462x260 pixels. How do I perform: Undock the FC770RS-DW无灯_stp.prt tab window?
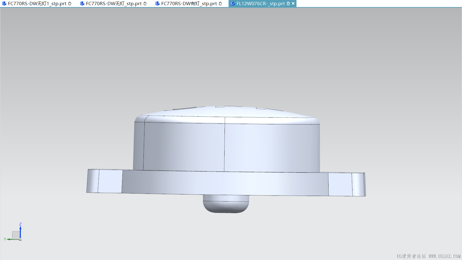pos(145,4)
